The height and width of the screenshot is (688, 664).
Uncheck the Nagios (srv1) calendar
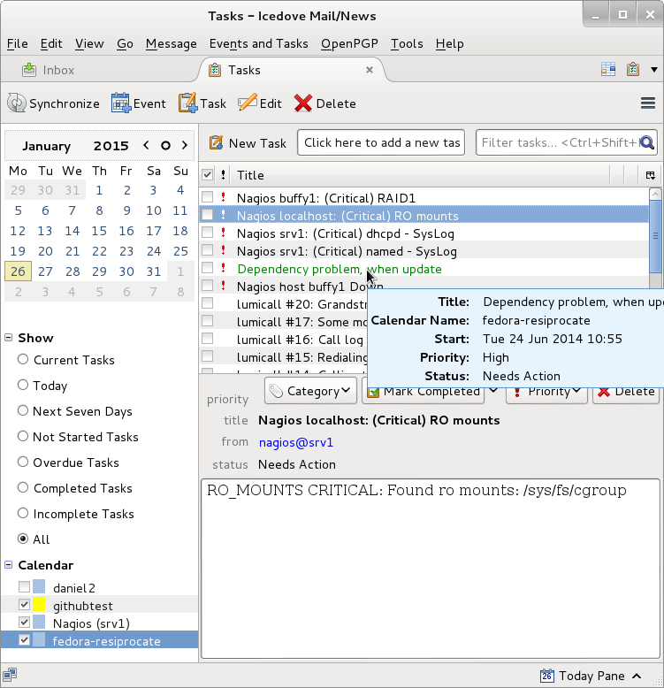pos(24,623)
